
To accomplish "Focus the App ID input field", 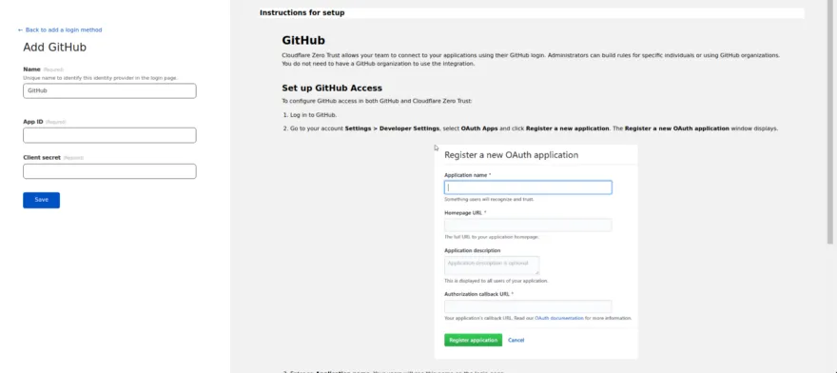I will point(109,135).
